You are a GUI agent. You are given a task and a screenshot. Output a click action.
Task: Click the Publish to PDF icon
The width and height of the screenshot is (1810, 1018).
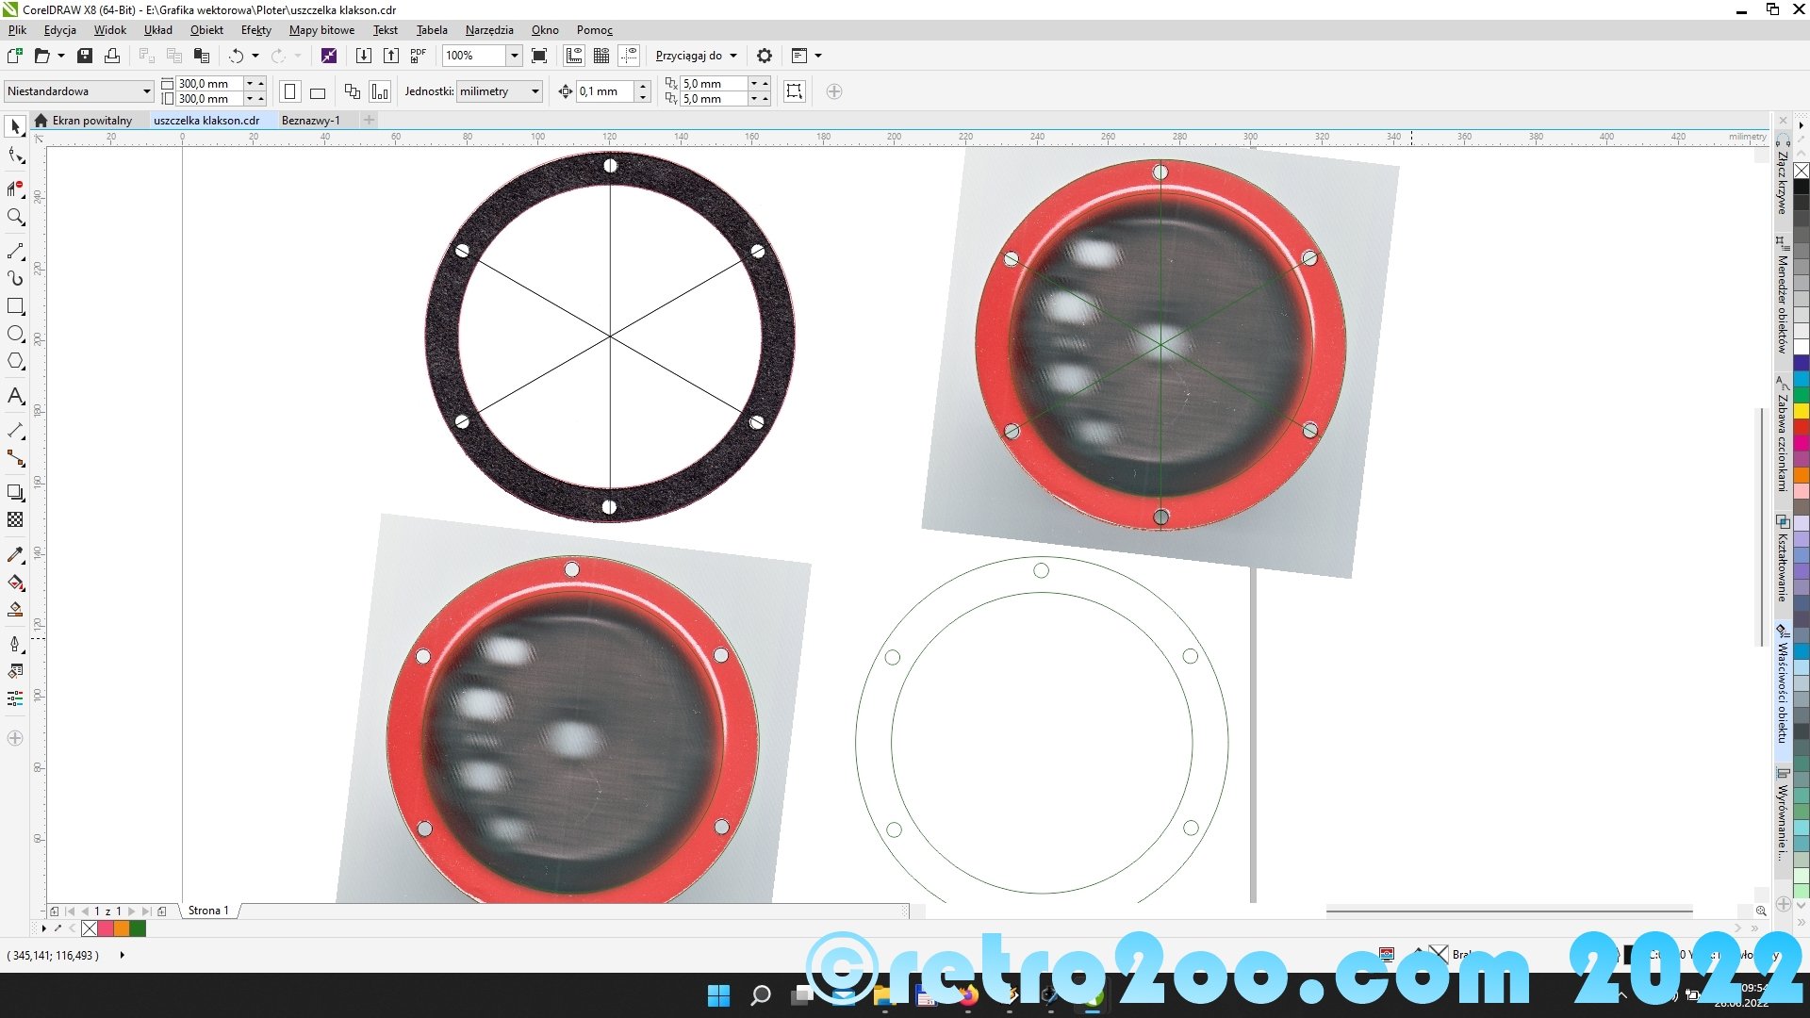tap(419, 56)
